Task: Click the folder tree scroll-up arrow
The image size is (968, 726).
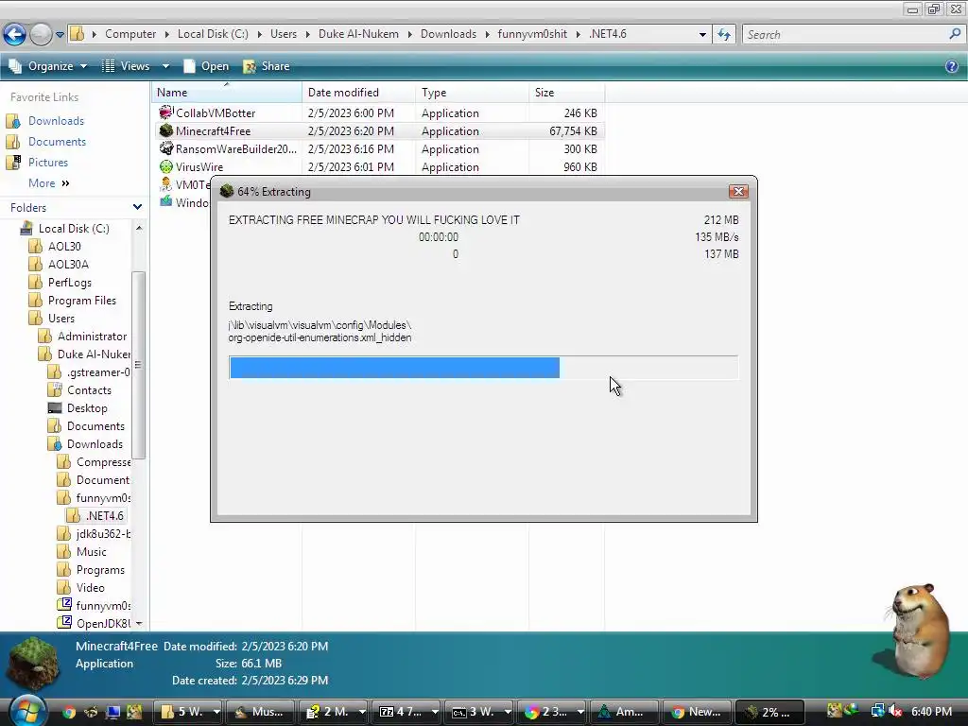Action: (x=139, y=228)
